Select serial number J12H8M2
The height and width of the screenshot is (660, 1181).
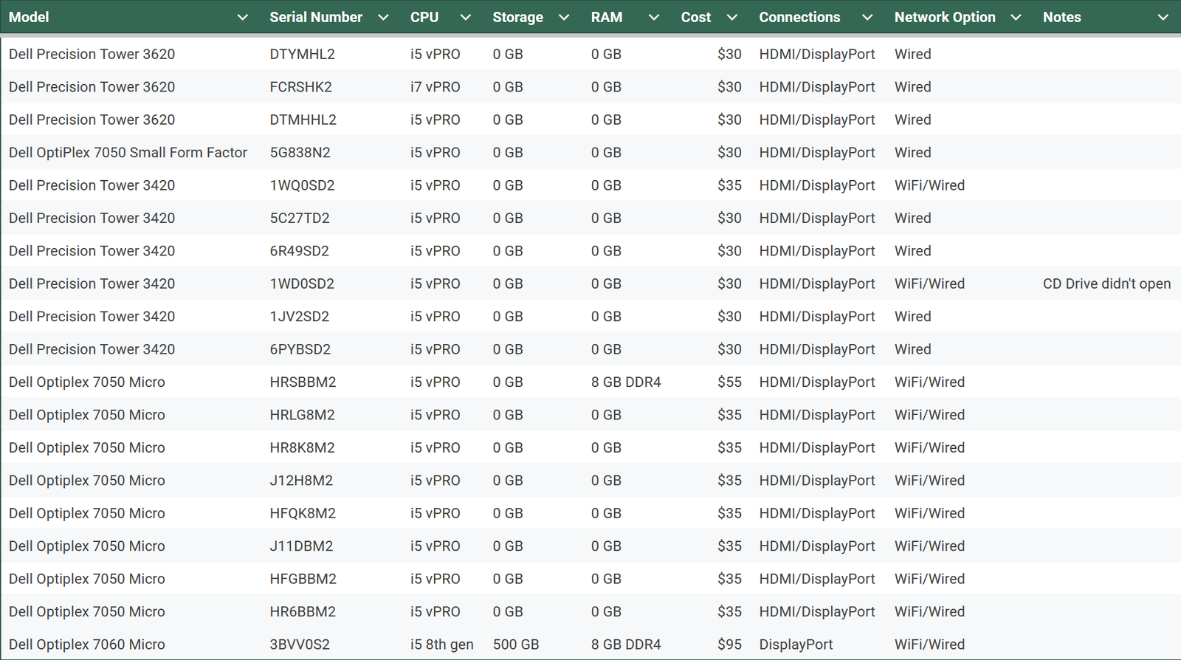coord(301,481)
